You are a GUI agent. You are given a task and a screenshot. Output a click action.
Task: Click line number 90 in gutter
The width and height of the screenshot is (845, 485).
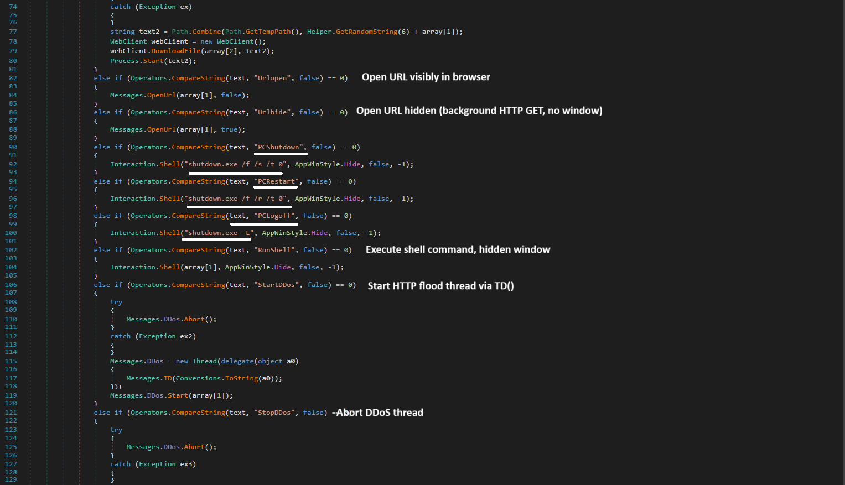(x=13, y=147)
